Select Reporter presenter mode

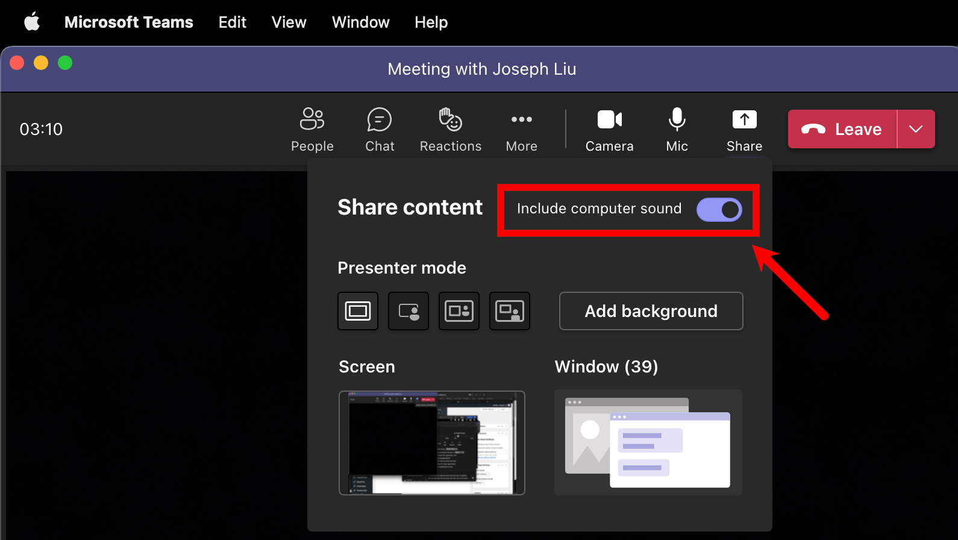tap(510, 311)
